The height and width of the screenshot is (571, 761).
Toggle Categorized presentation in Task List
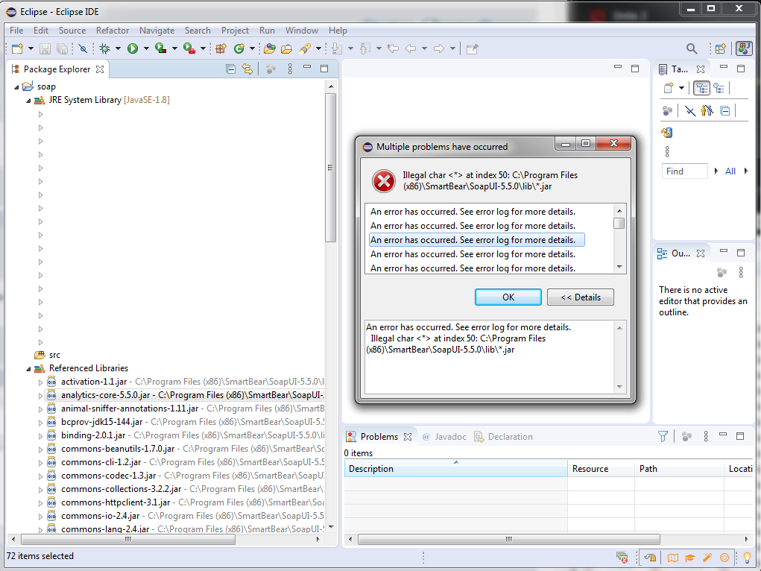coord(702,88)
